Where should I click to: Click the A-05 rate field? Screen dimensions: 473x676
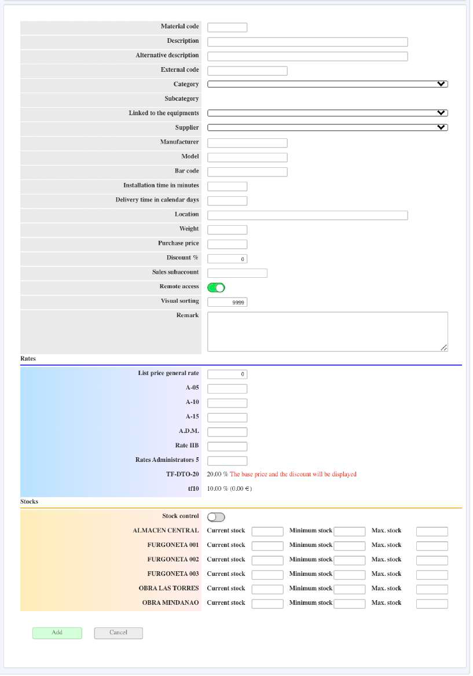click(x=227, y=389)
